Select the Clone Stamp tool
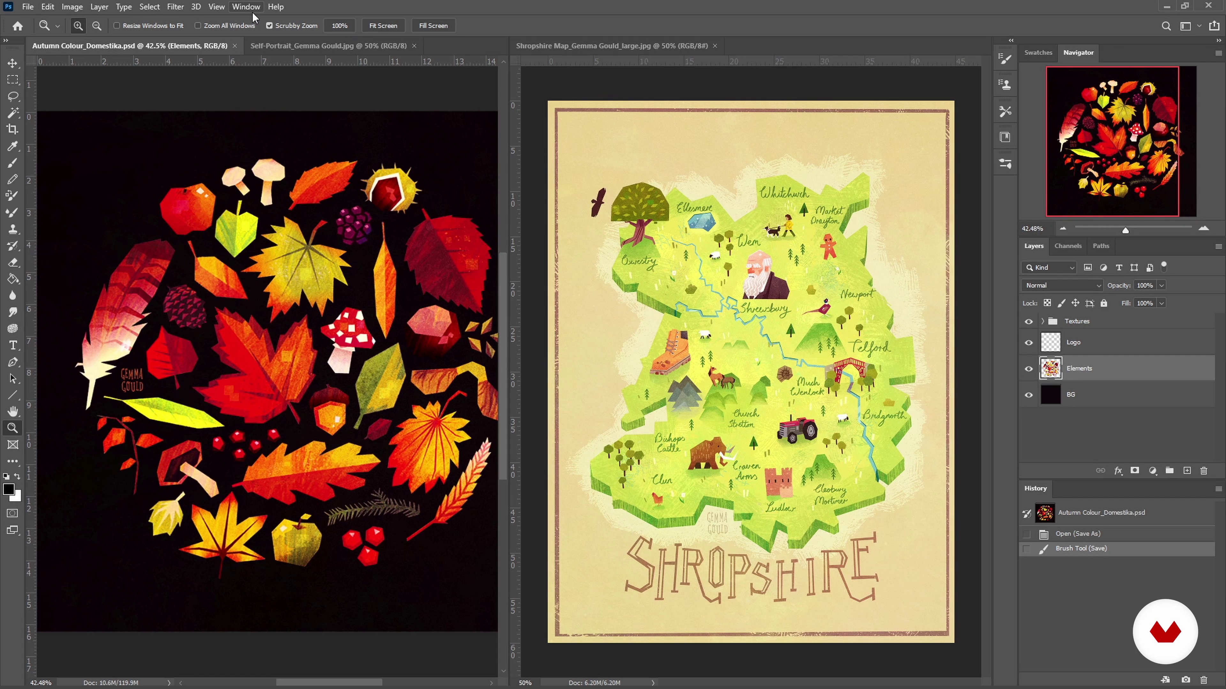 pos(13,229)
